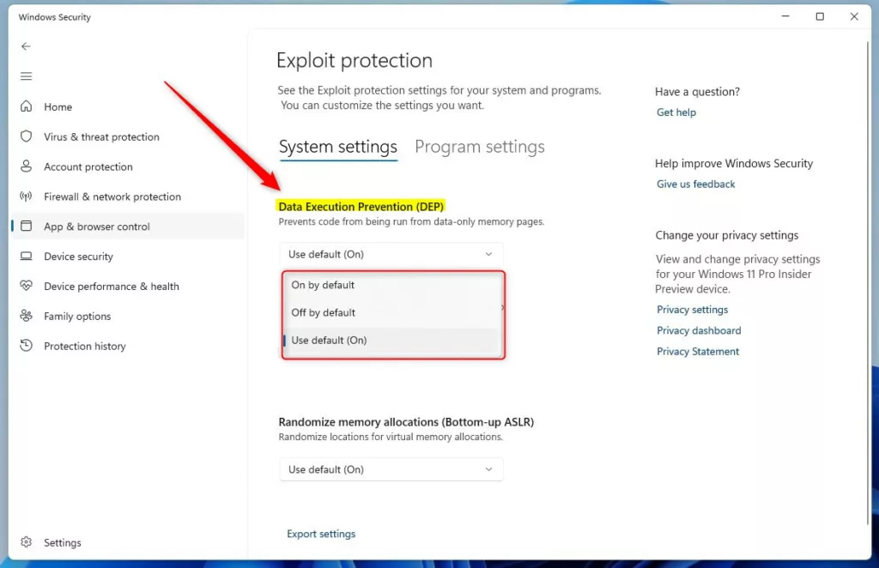Click Data Execution Prevention (DEP) heading
879x568 pixels.
[x=361, y=207]
